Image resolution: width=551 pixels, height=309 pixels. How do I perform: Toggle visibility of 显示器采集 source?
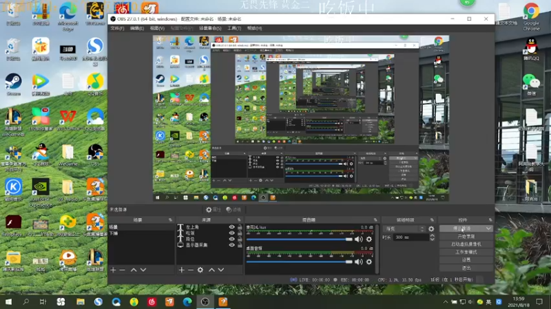[231, 245]
